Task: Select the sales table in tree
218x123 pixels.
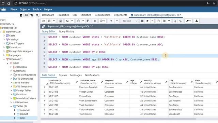Action: click(22, 118)
